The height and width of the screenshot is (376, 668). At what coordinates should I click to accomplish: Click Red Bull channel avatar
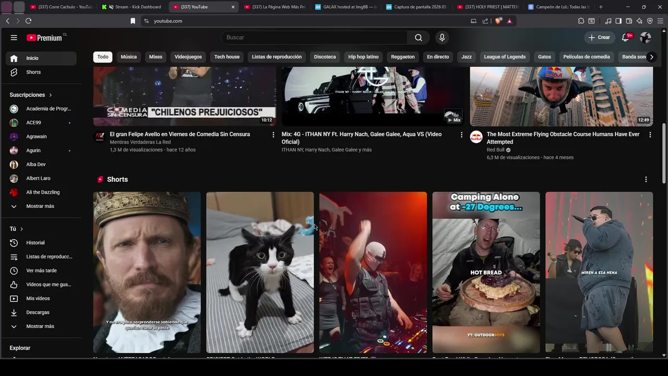coord(476,137)
